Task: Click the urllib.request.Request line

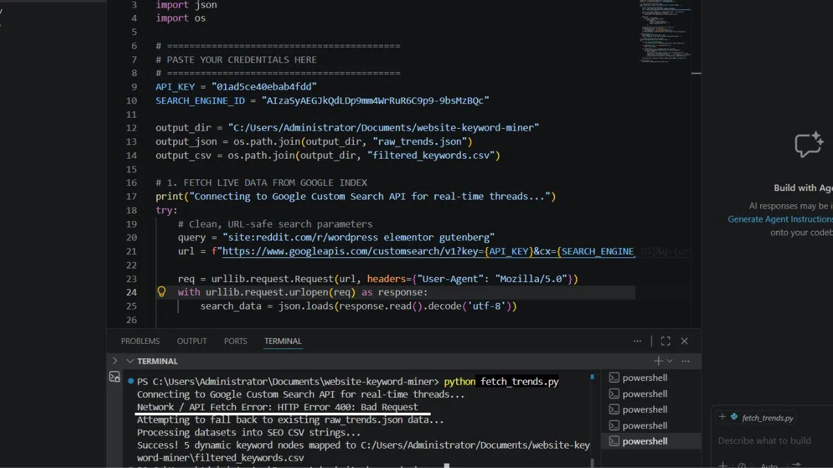Action: tap(378, 279)
